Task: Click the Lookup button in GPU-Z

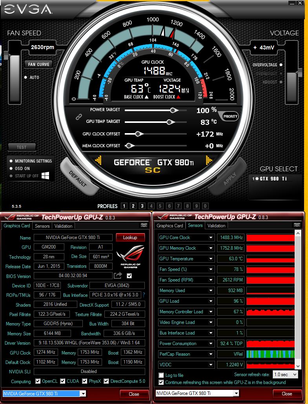Action: click(x=130, y=238)
